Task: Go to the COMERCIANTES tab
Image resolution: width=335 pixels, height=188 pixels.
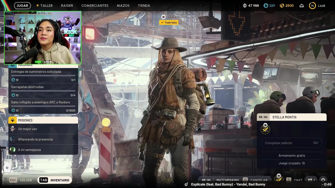Action: click(x=95, y=5)
